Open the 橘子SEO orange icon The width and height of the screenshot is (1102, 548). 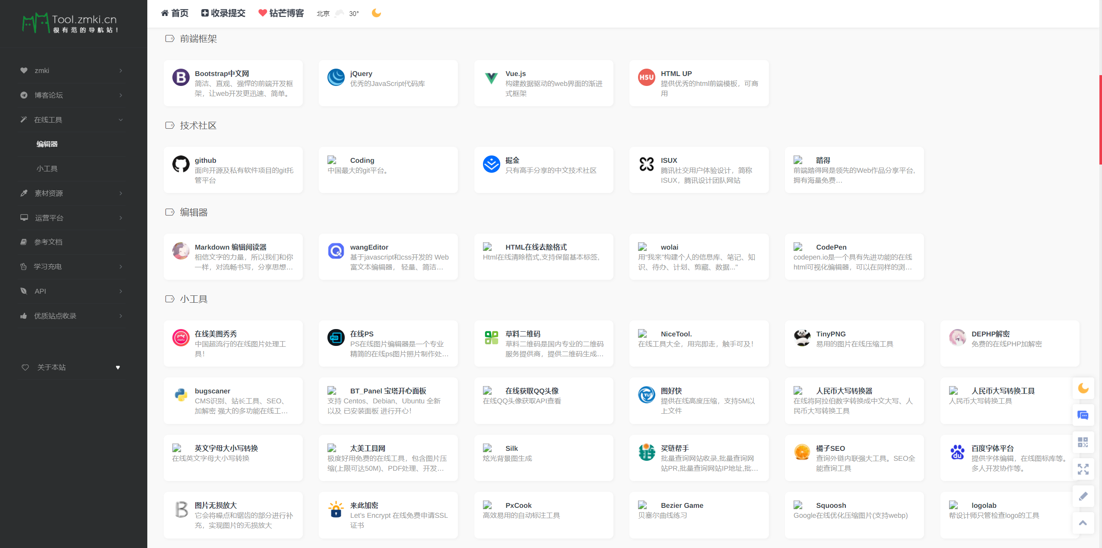(802, 453)
